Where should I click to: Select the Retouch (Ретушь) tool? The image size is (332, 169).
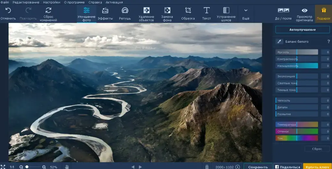(125, 11)
